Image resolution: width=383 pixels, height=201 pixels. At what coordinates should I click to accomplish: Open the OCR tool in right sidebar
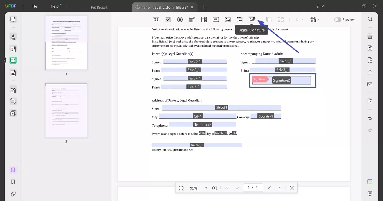click(x=370, y=36)
